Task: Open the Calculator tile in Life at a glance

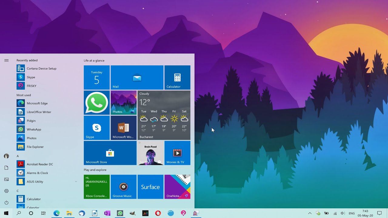Action: click(177, 78)
